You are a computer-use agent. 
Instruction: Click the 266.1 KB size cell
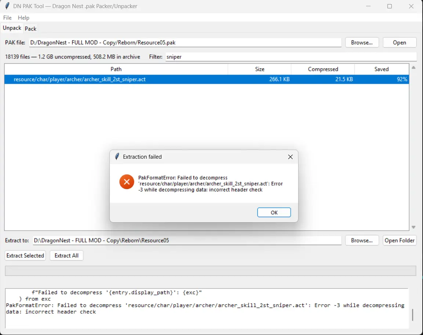(279, 79)
